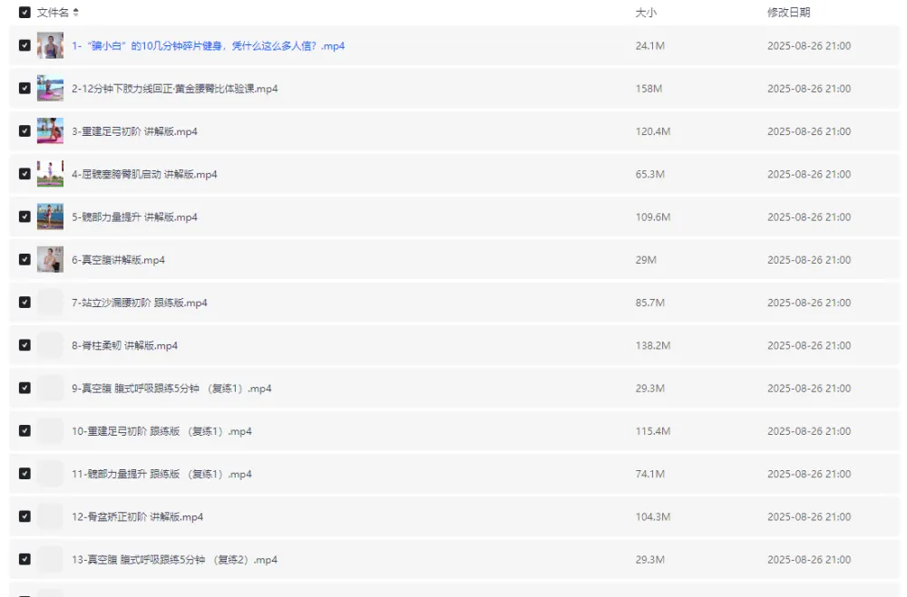Screen dimensions: 907x597
Task: Uncheck the select-all checkbox in the header row
Action: 24,13
